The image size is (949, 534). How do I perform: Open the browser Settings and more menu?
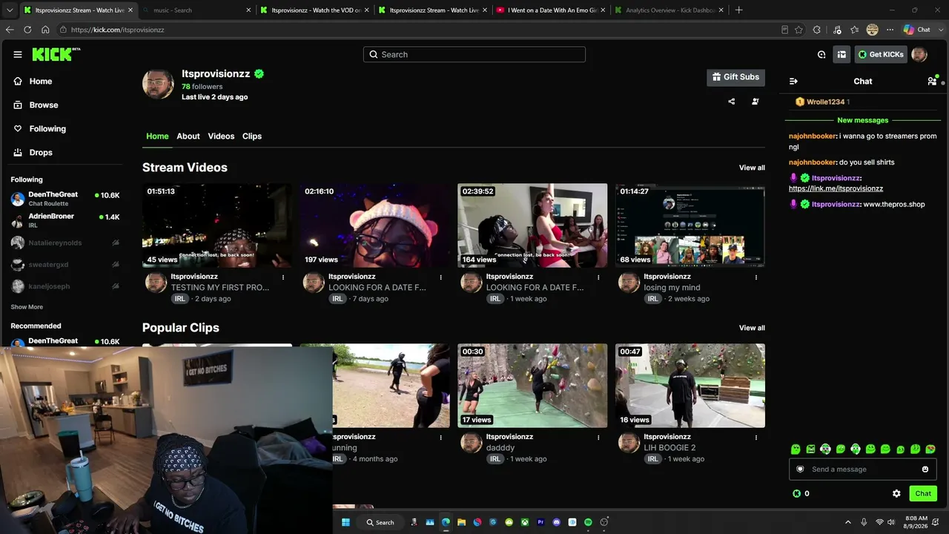click(x=889, y=30)
